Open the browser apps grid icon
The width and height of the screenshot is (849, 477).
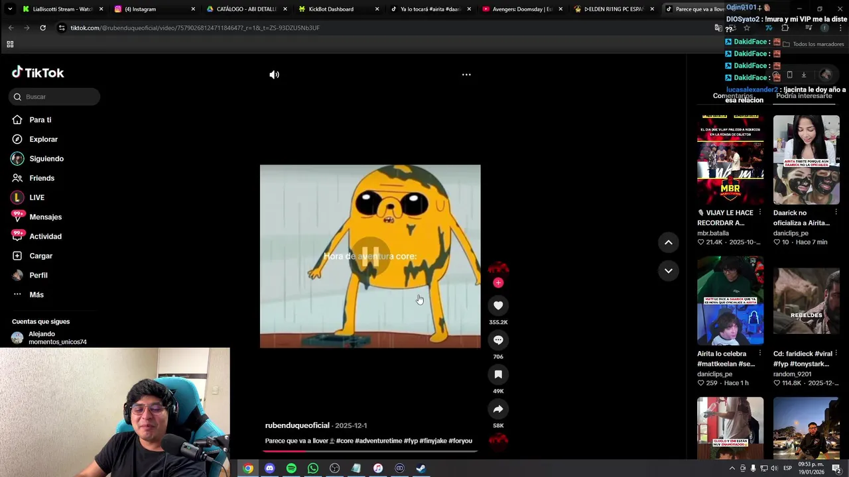[x=10, y=44]
